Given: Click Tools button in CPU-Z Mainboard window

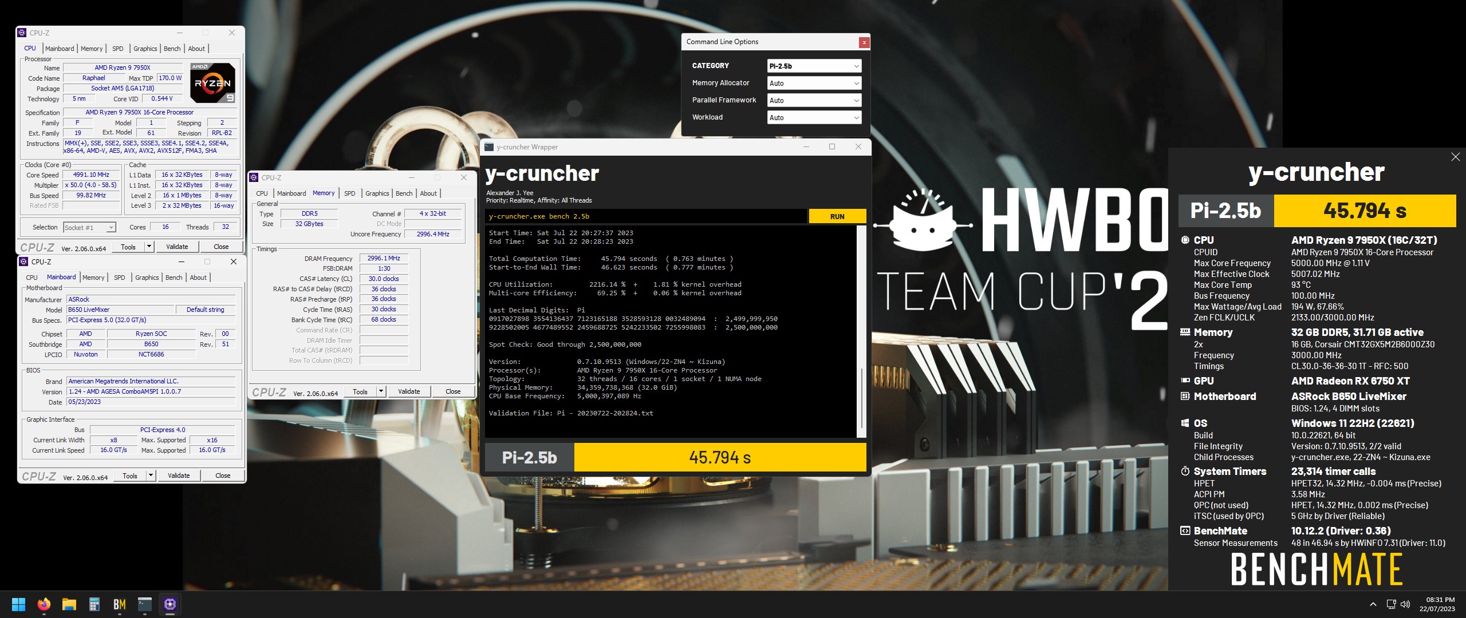Looking at the screenshot, I should (x=130, y=476).
